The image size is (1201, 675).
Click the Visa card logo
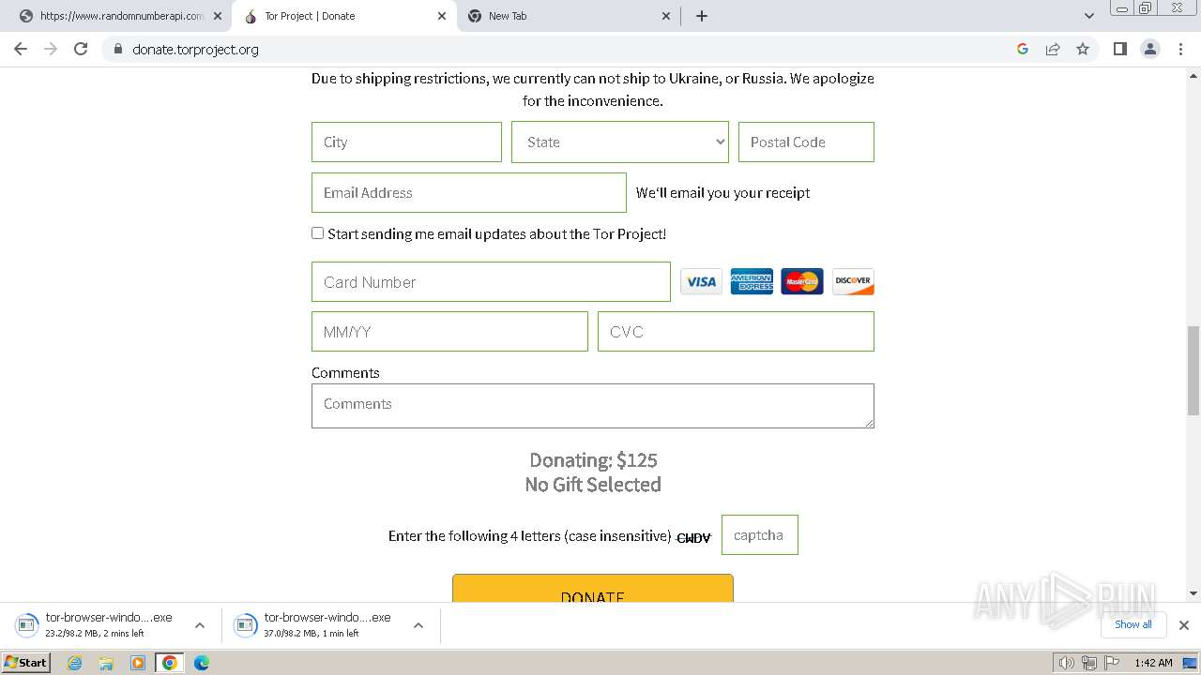coord(701,281)
